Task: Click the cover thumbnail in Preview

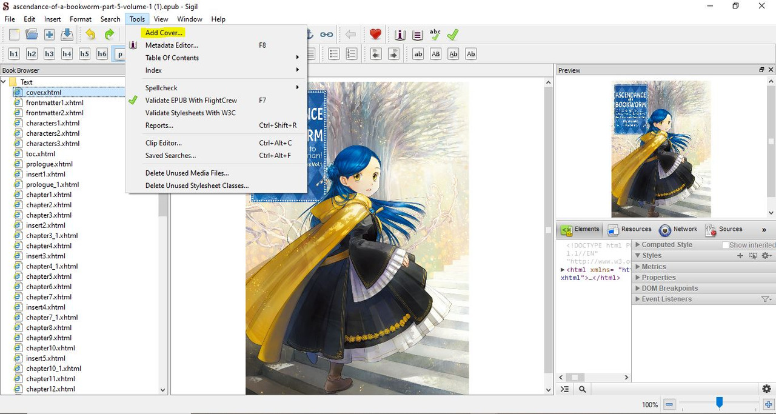Action: [x=661, y=149]
